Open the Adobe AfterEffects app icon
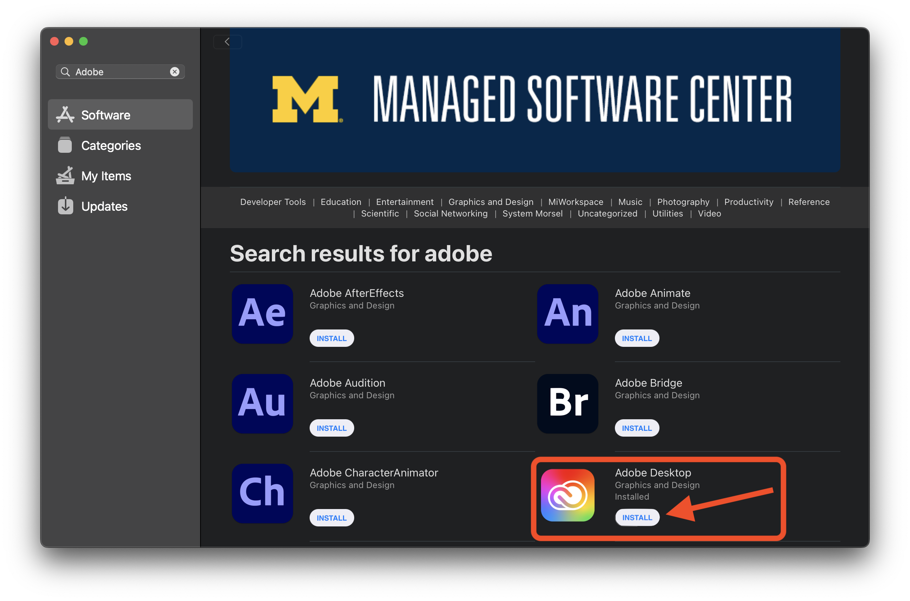The width and height of the screenshot is (910, 601). pos(262,314)
